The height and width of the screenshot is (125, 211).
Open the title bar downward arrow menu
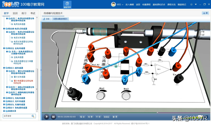click(x=196, y=4)
